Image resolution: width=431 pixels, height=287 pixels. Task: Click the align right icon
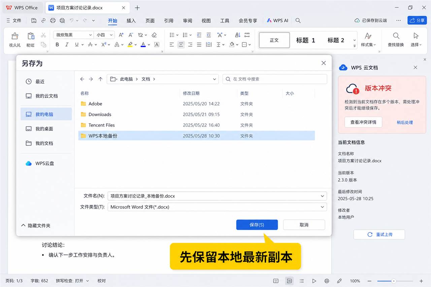click(190, 44)
